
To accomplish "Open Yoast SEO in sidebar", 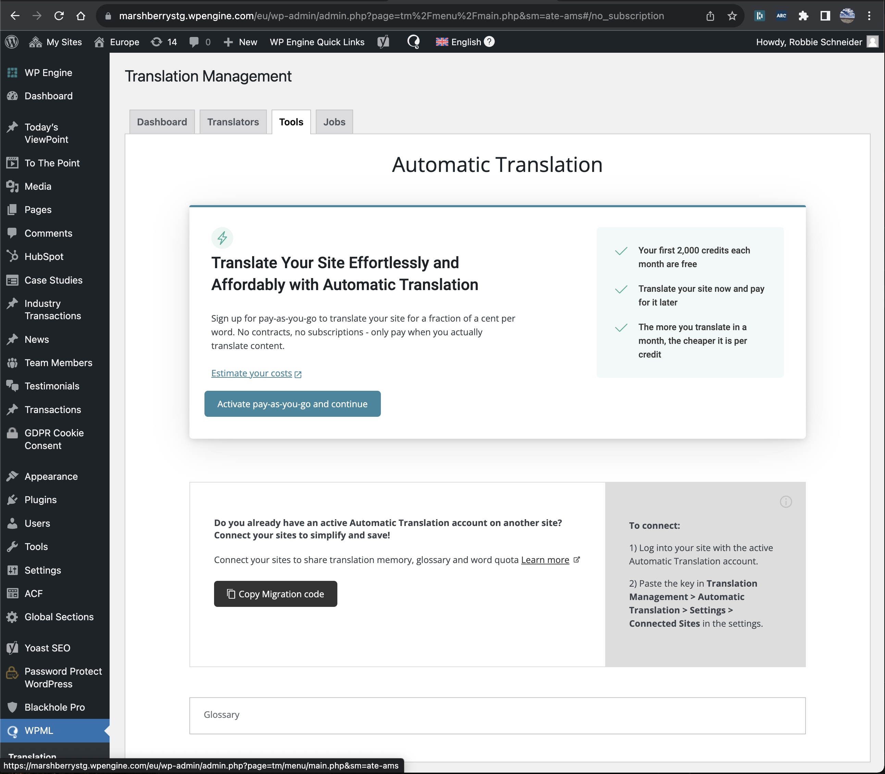I will click(55, 648).
